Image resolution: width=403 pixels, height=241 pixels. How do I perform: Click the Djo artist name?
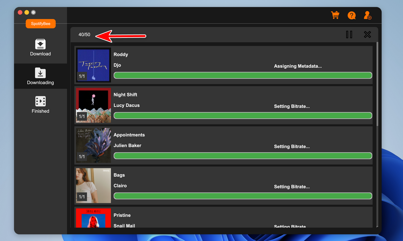coord(117,65)
